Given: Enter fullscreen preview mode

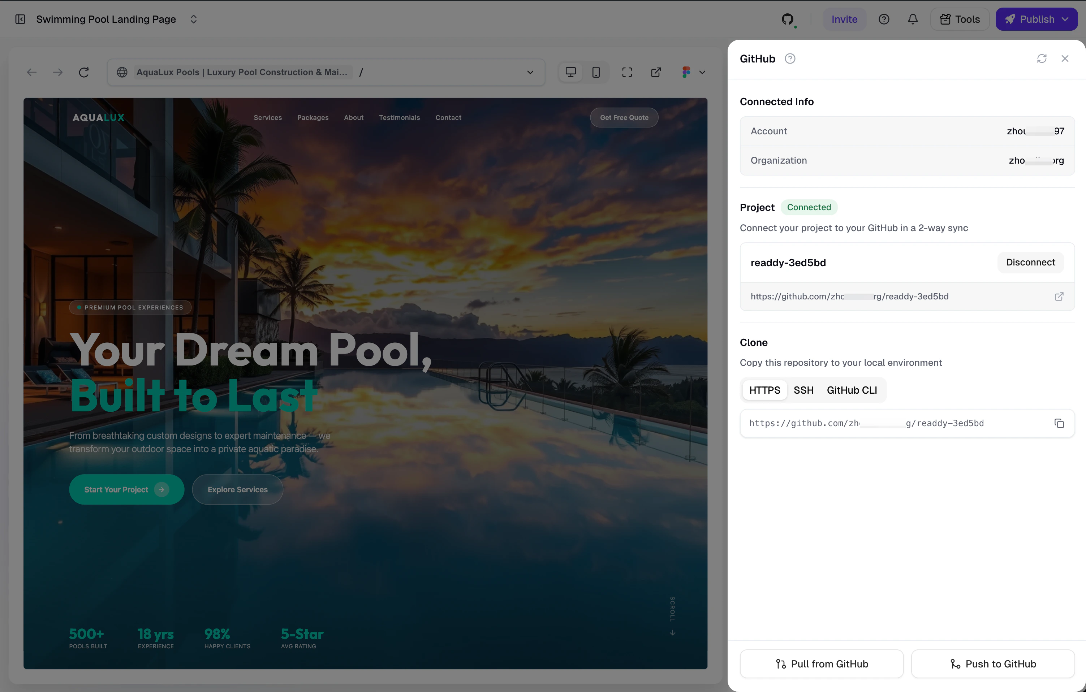Looking at the screenshot, I should click(627, 72).
